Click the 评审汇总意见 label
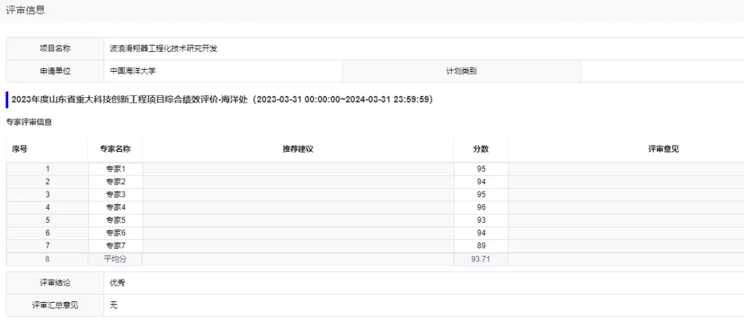This screenshot has width=744, height=320. click(55, 305)
